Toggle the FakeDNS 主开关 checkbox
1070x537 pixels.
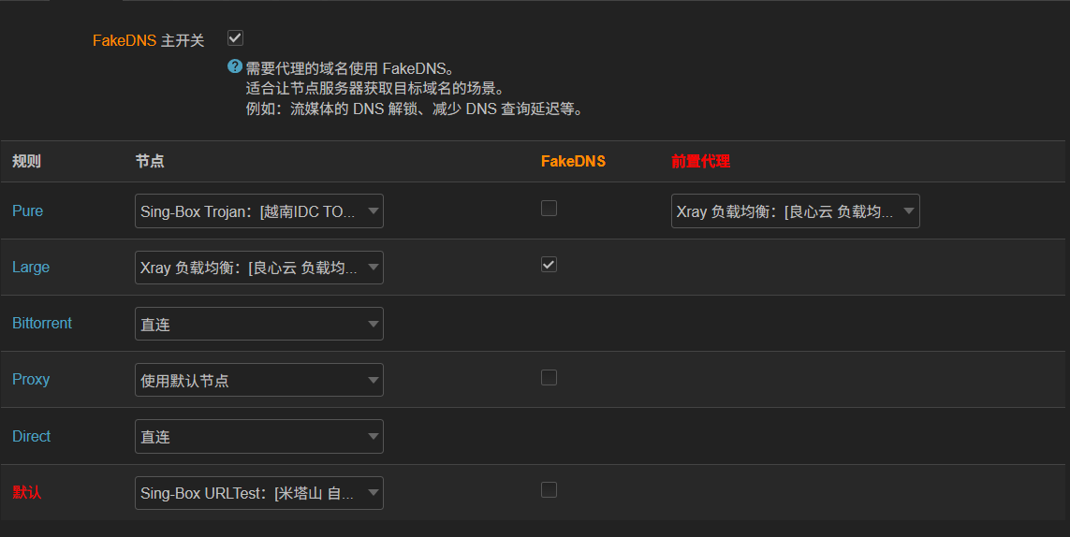(x=235, y=38)
